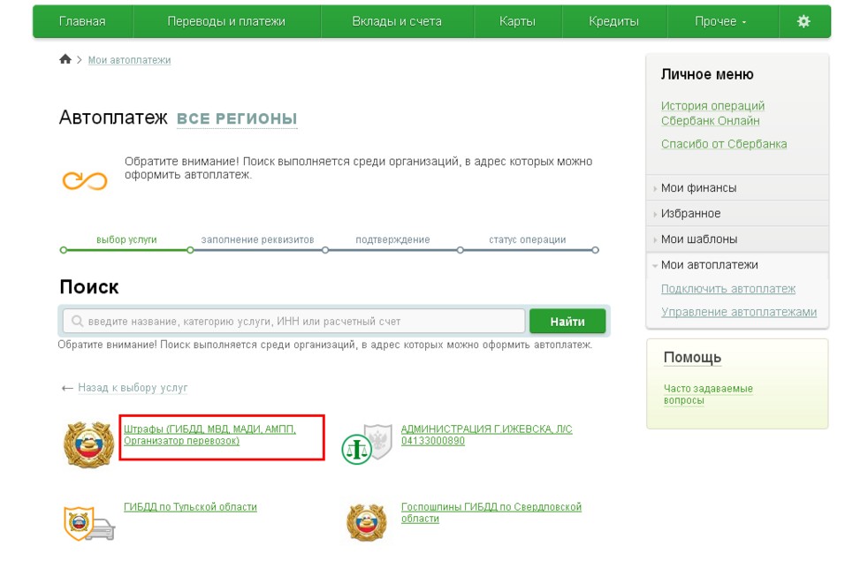Click the статус операции step label

point(528,239)
